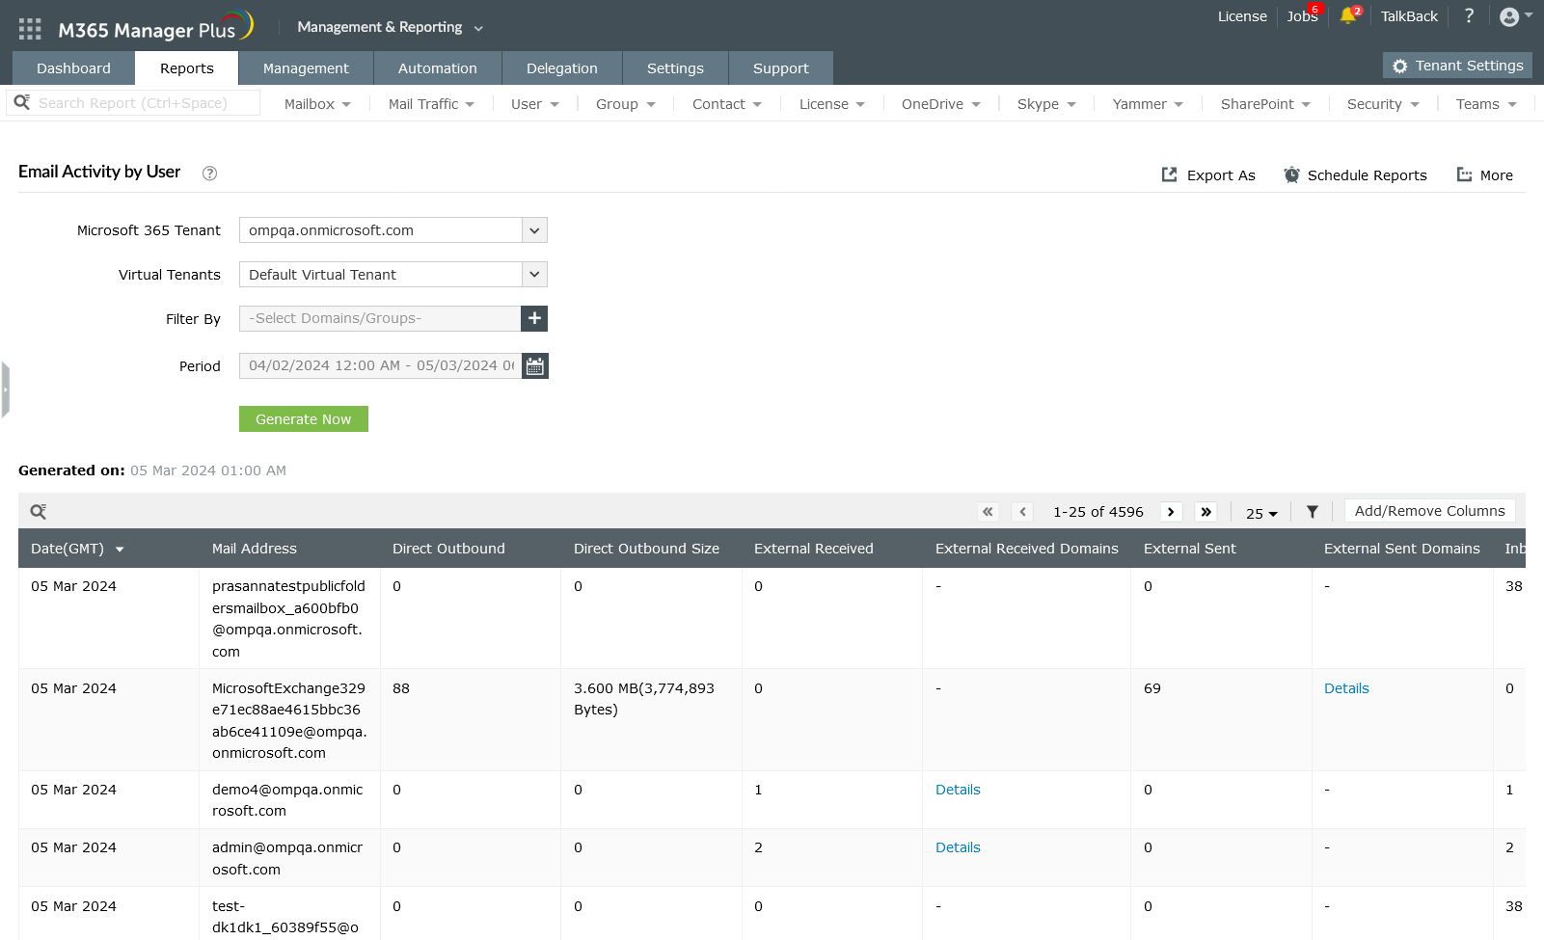Click the Filter By domains/groups field
Viewport: 1544px width, 940px height.
[x=380, y=318]
